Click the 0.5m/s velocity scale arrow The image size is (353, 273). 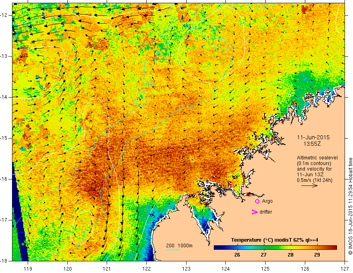309,185
